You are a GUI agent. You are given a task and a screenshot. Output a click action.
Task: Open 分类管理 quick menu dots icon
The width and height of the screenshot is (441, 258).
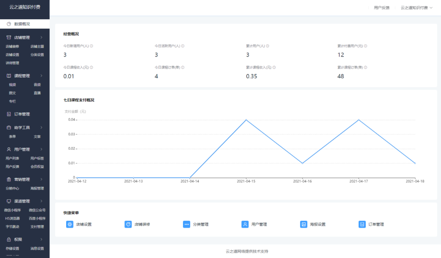pos(187,224)
